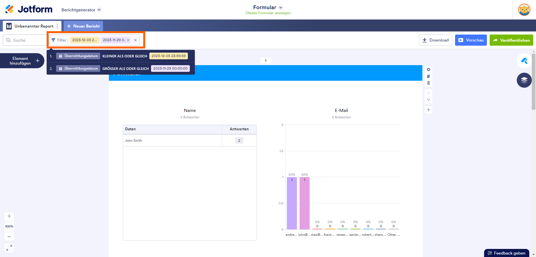Image resolution: width=536 pixels, height=257 pixels.
Task: Click the zoom out minus icon
Action: click(9, 237)
